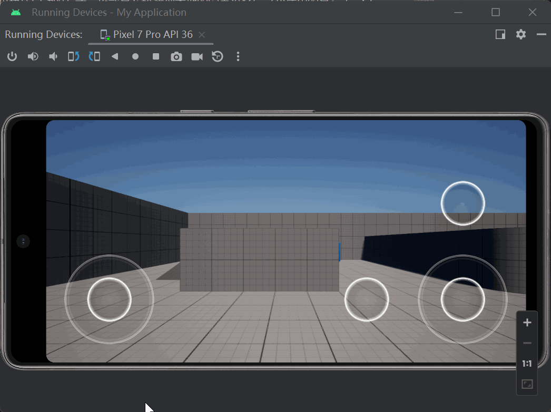551x412 pixels.
Task: Hide the Running Devices tool window
Action: [542, 34]
